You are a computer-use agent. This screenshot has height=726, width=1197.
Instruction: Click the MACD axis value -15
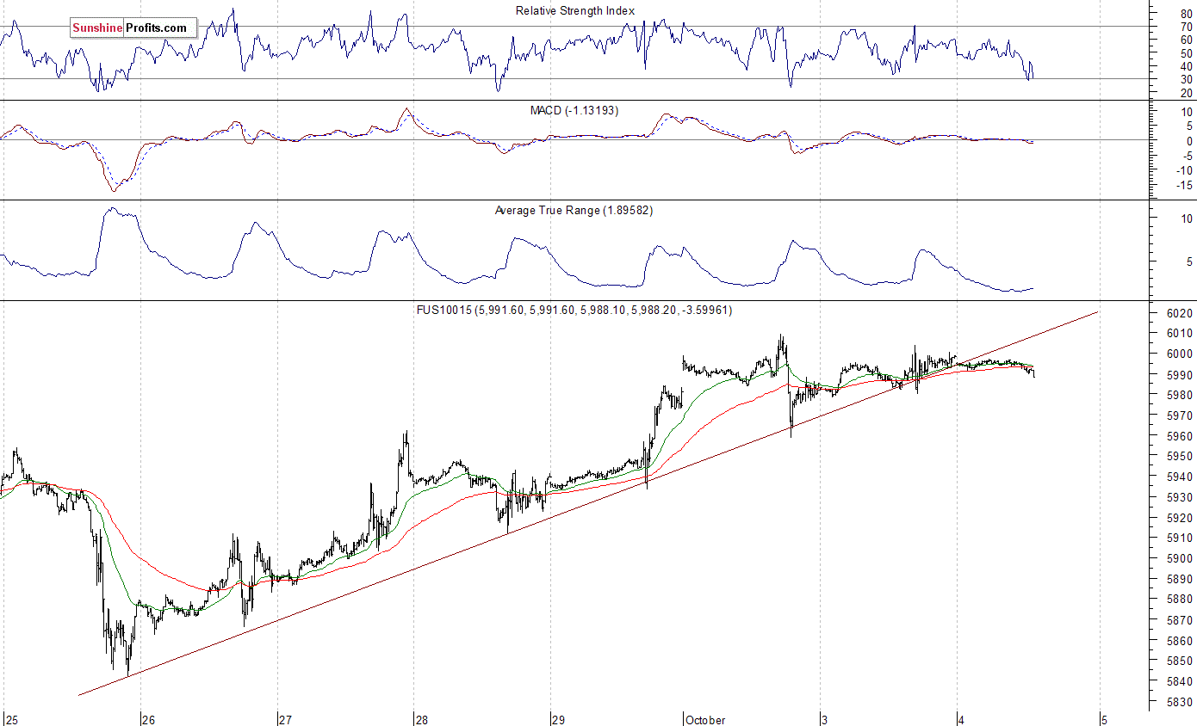tap(1185, 185)
